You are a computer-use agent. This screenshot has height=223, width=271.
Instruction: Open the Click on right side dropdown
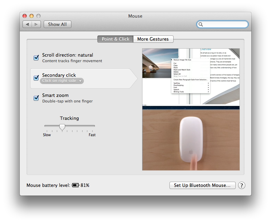click(x=62, y=81)
